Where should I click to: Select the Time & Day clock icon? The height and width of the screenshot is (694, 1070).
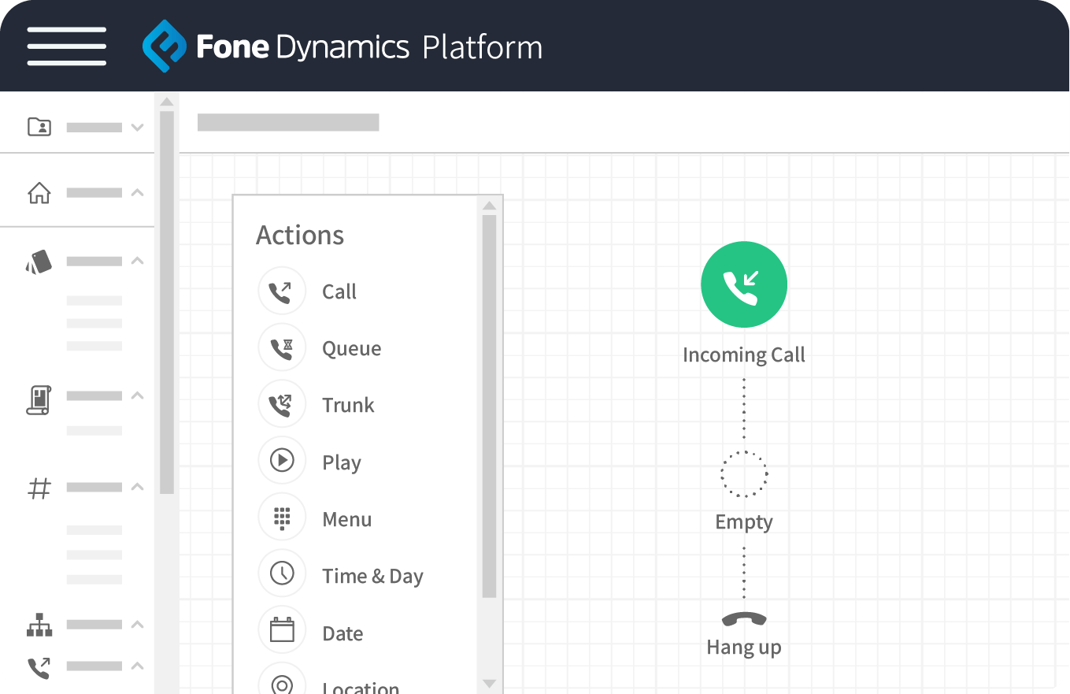(282, 573)
